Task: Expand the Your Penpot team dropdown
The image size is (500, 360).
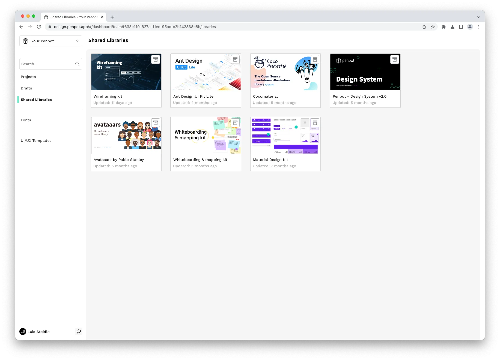Action: click(78, 41)
